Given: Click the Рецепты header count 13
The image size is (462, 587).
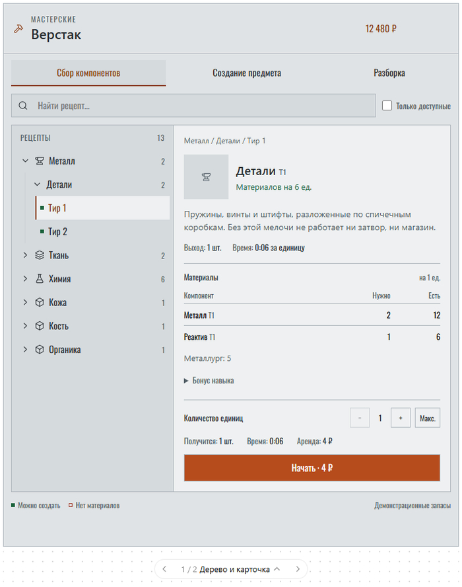Looking at the screenshot, I should 161,138.
